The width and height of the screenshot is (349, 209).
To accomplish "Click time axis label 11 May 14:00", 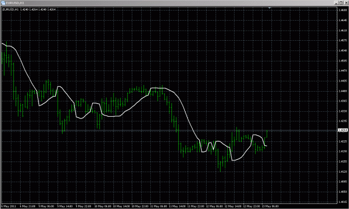I will tap(177, 206).
